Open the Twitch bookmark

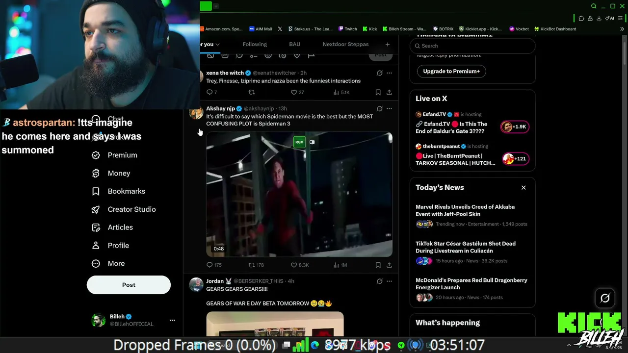[x=347, y=29]
